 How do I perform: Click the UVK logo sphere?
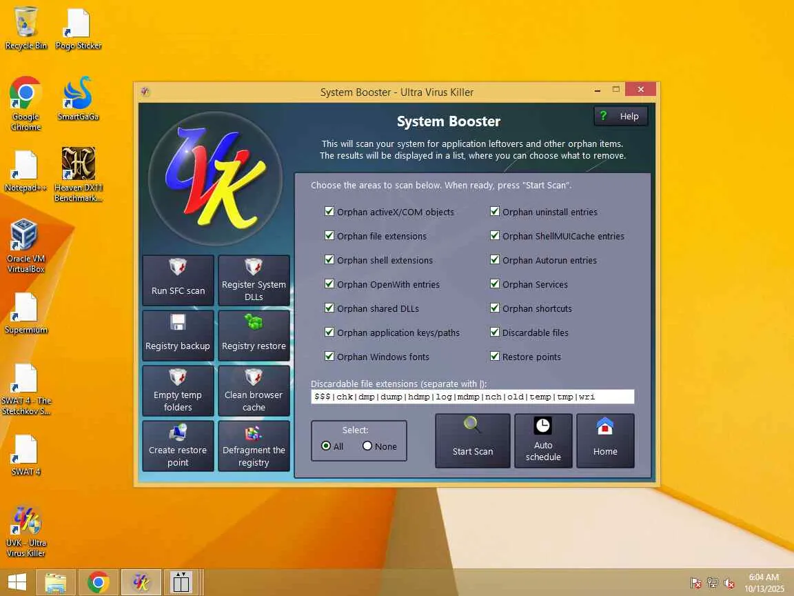tap(216, 179)
